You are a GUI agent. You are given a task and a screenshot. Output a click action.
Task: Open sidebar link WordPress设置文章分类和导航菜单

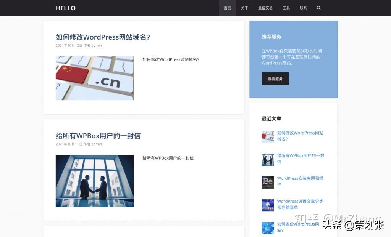[x=300, y=204]
